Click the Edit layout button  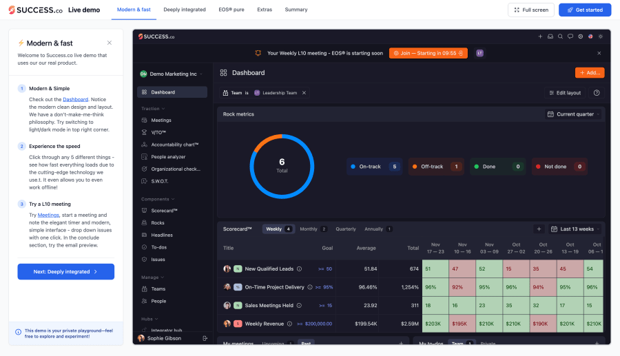pos(565,93)
